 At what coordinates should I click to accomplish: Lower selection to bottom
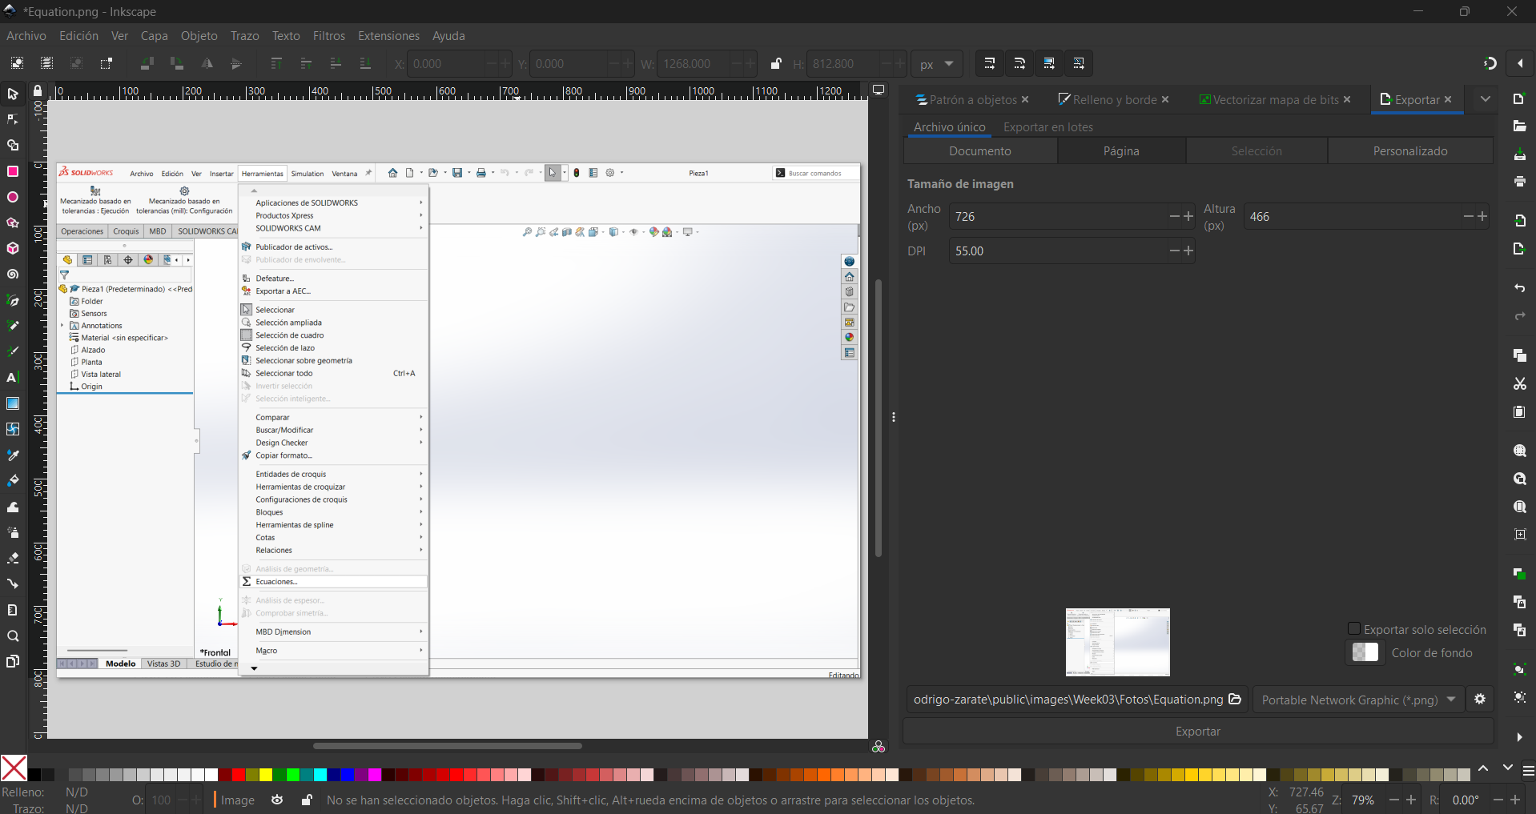[x=365, y=63]
